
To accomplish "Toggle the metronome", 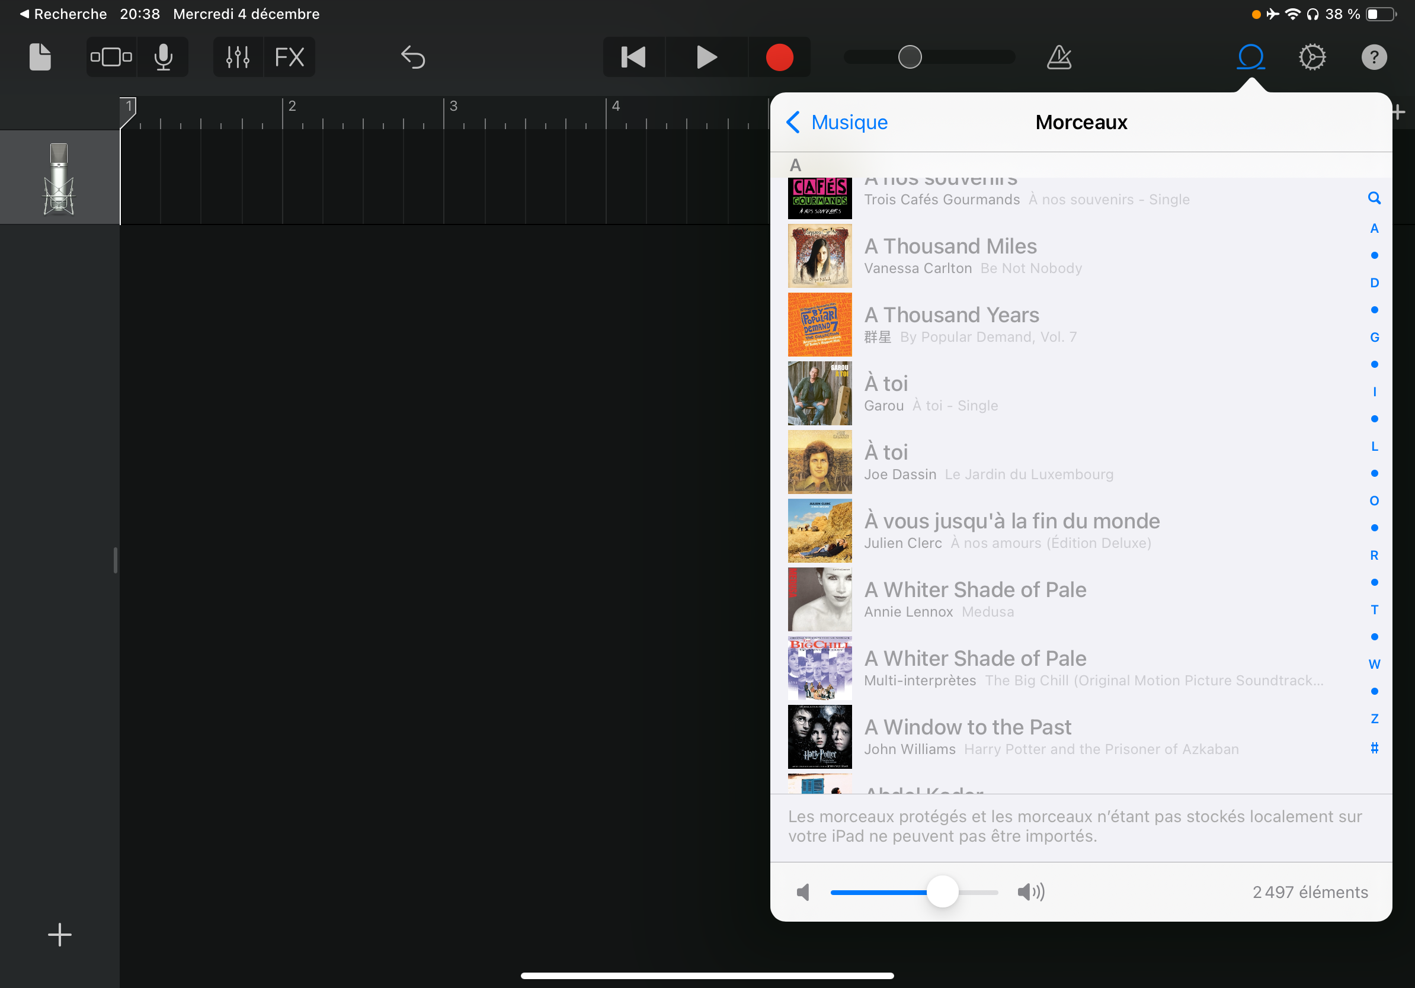I will pos(1059,57).
